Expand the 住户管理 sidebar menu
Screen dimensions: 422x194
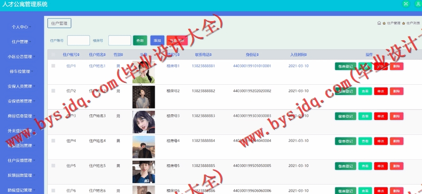point(21,42)
